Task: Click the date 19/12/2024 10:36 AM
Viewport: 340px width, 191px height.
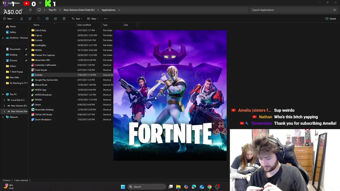Action: (x=87, y=50)
